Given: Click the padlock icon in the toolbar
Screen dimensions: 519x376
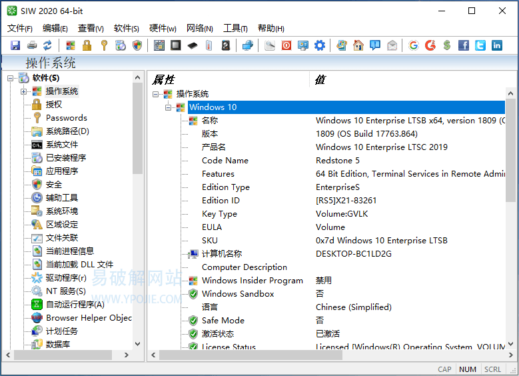Looking at the screenshot, I should pyautogui.click(x=87, y=45).
